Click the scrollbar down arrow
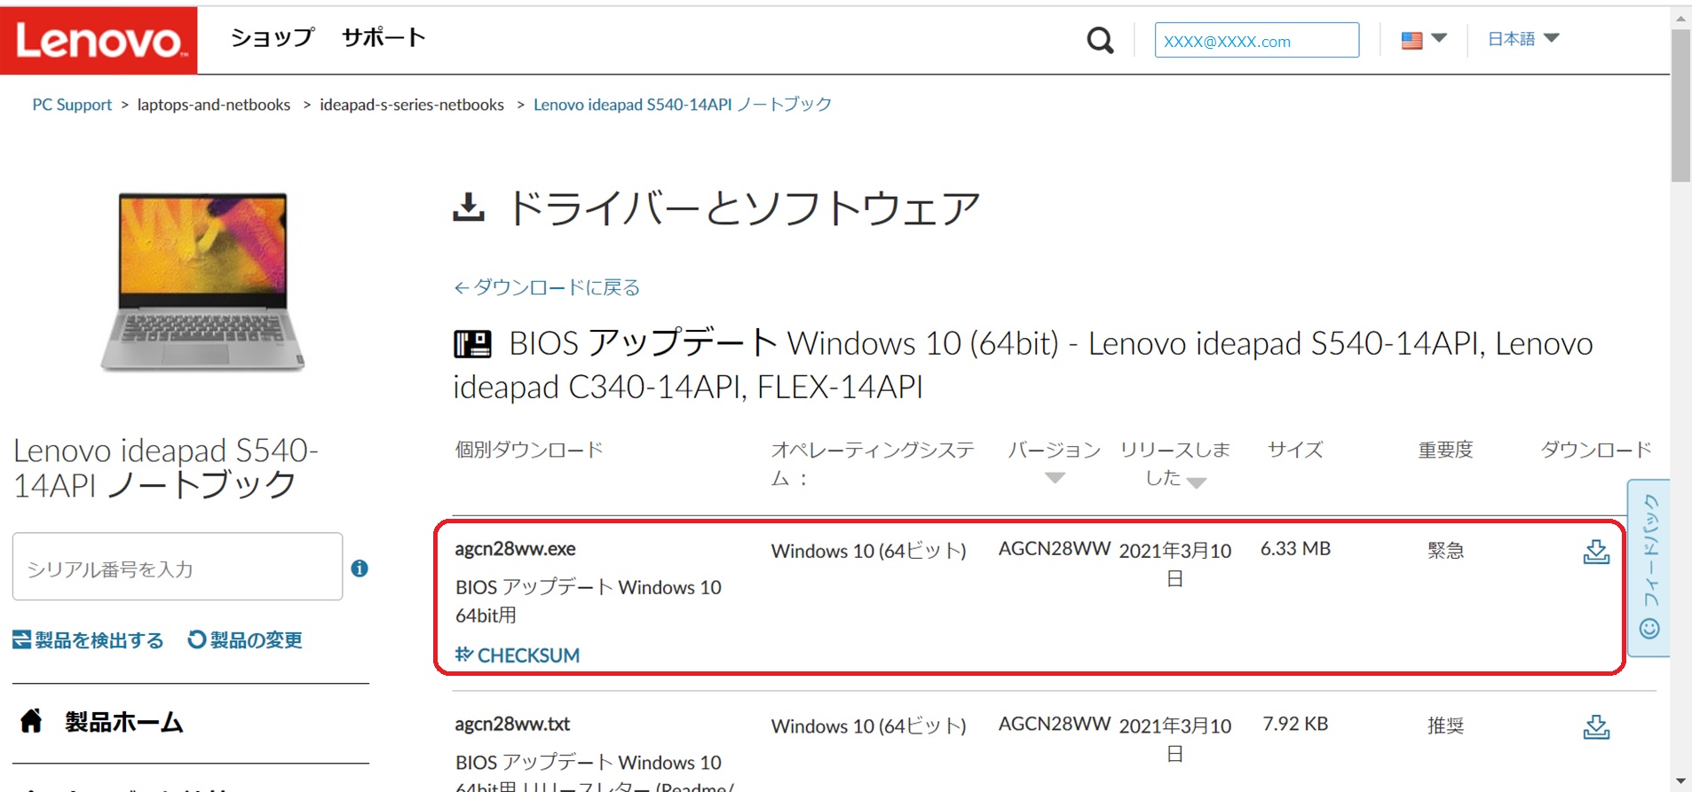This screenshot has width=1692, height=792. 1680,781
